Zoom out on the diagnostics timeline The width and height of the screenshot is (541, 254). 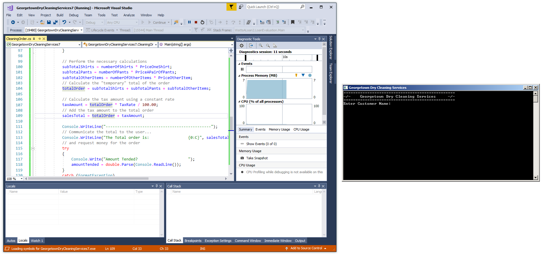(x=268, y=46)
